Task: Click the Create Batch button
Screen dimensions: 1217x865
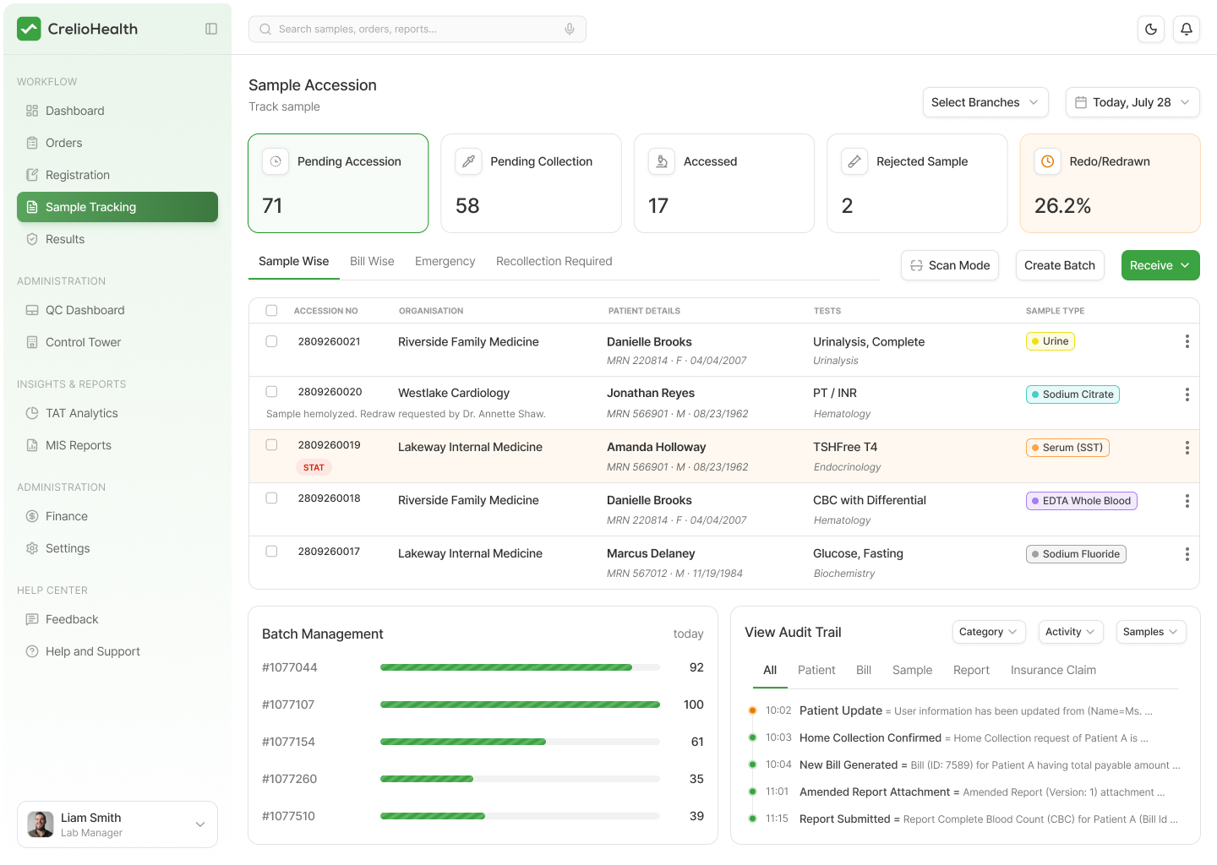Action: coord(1060,265)
